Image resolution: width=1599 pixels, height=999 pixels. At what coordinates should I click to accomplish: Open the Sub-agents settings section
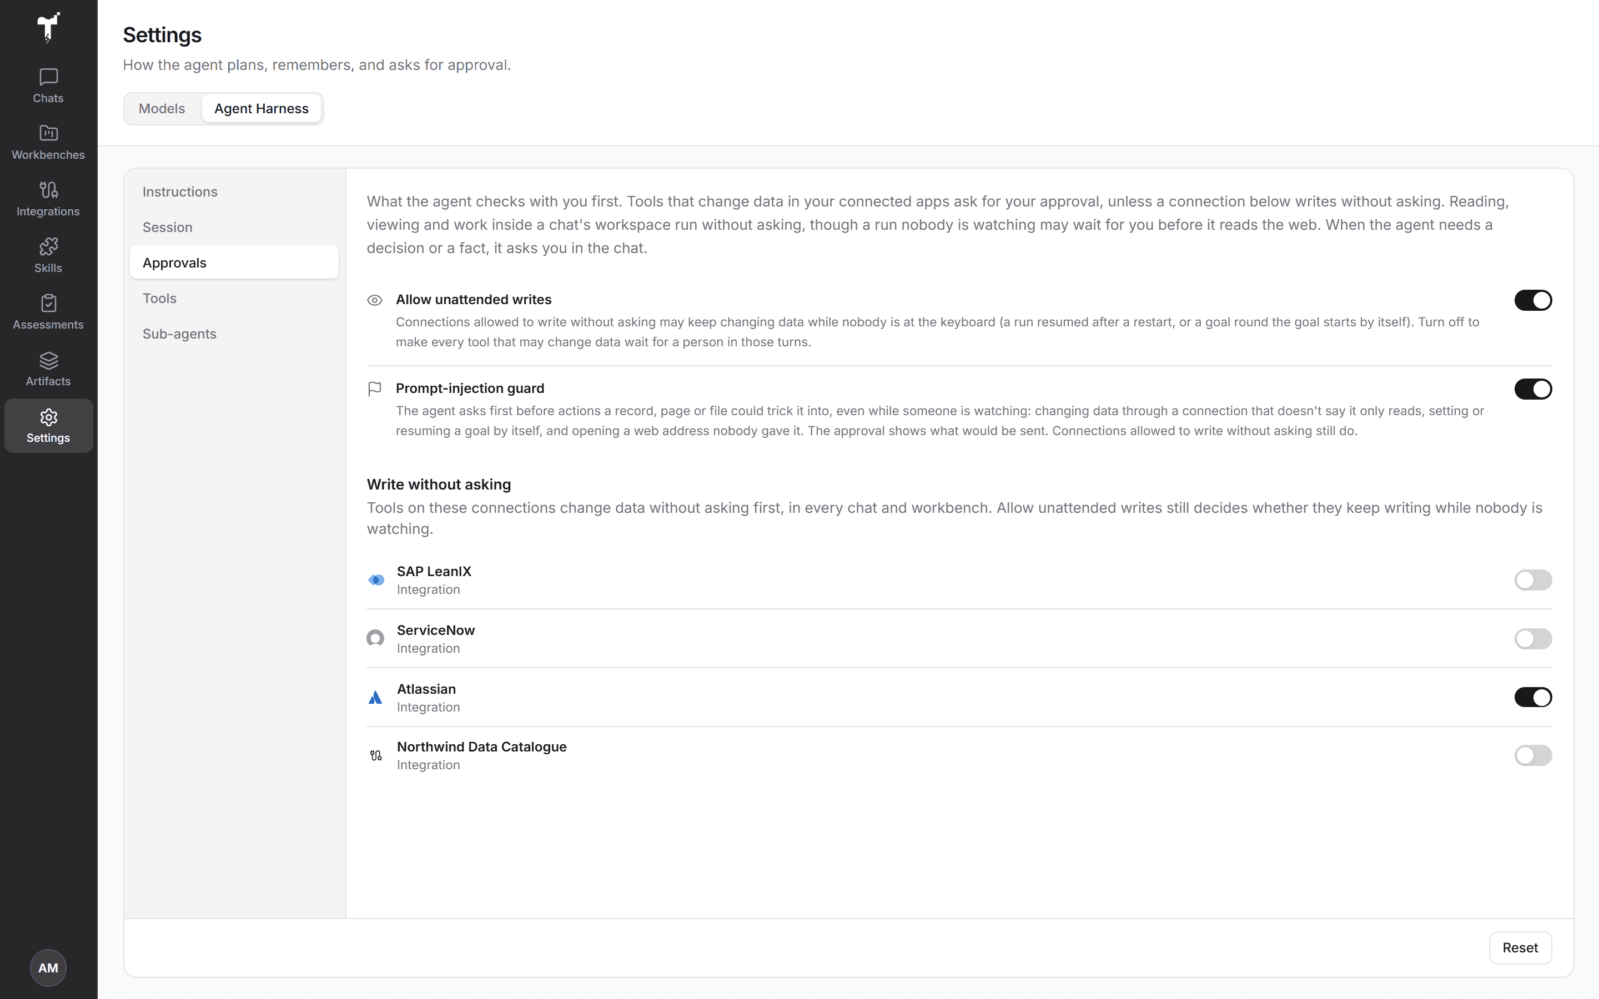pyautogui.click(x=234, y=334)
